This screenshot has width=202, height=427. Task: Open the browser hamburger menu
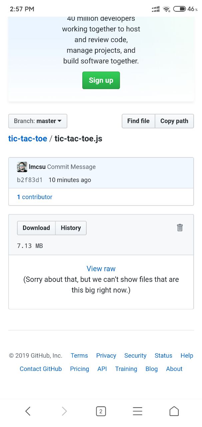coord(137,411)
